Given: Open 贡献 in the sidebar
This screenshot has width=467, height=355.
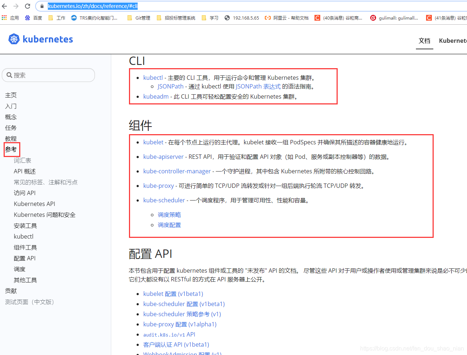Looking at the screenshot, I should click(x=11, y=291).
